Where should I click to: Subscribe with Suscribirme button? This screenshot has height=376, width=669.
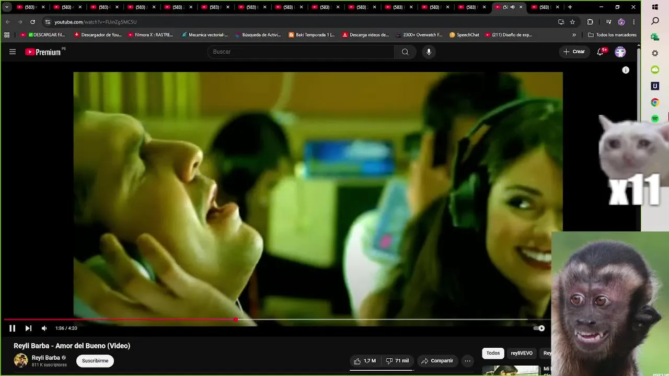(x=95, y=361)
